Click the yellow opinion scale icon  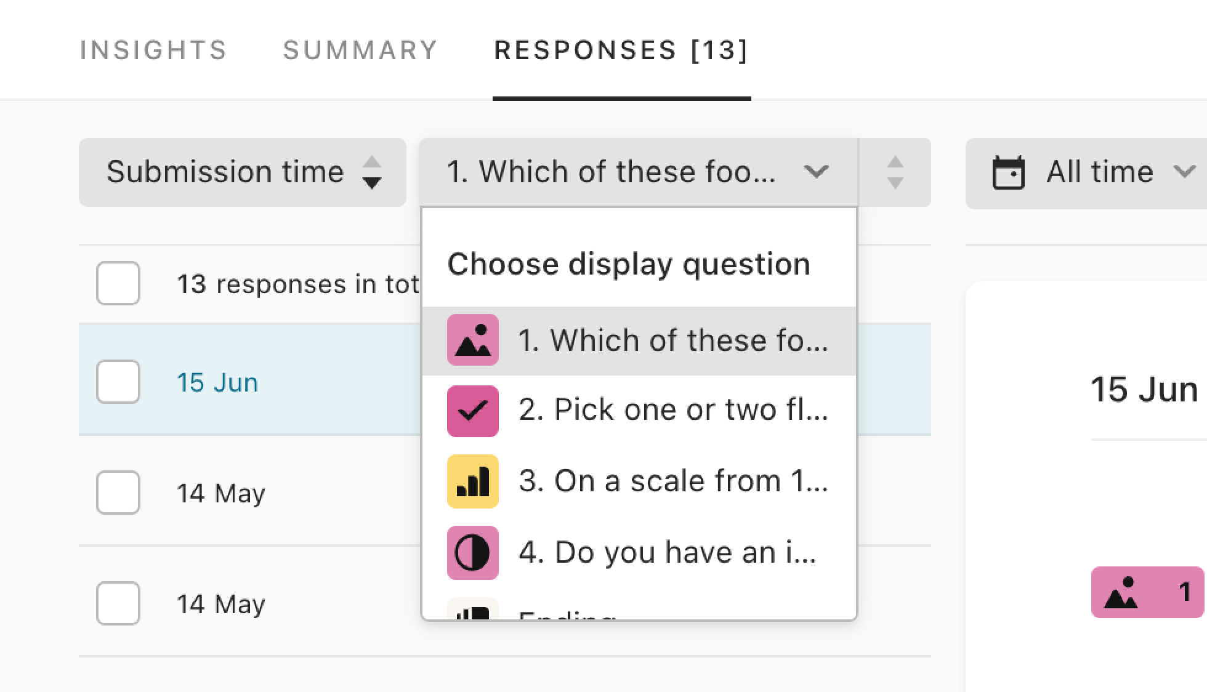(472, 481)
